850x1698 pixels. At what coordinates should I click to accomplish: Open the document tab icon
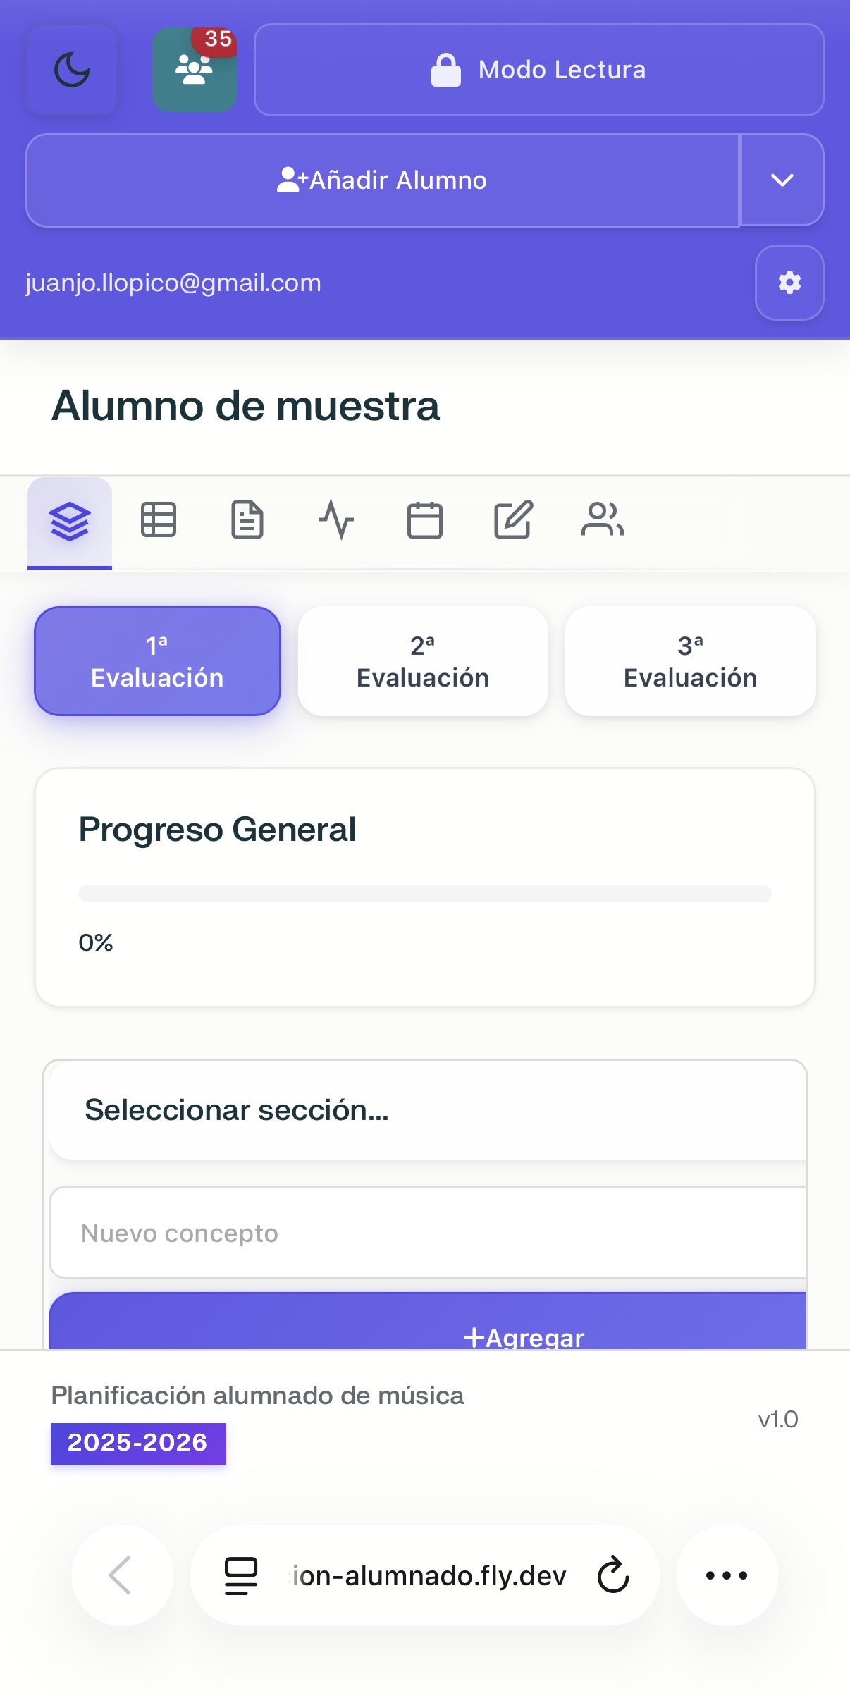247,520
